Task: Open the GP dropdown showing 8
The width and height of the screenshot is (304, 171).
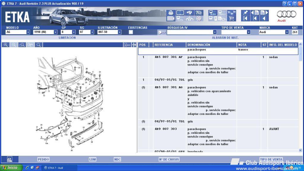Action: [x=74, y=32]
